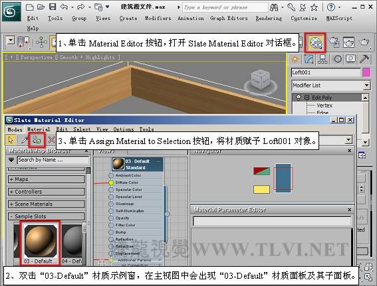Toggle the Specular Level input socket
This screenshot has height=286, width=377.
coord(111,196)
